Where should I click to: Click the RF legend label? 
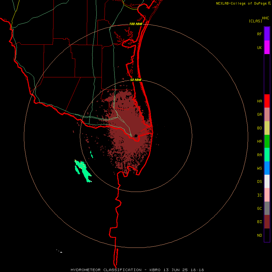tap(259, 34)
